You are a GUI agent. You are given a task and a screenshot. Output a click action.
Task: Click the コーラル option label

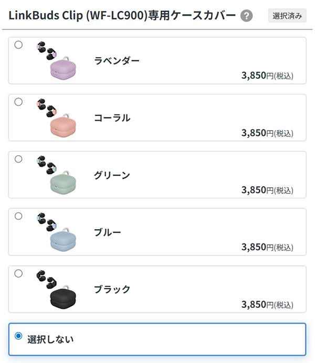112,118
